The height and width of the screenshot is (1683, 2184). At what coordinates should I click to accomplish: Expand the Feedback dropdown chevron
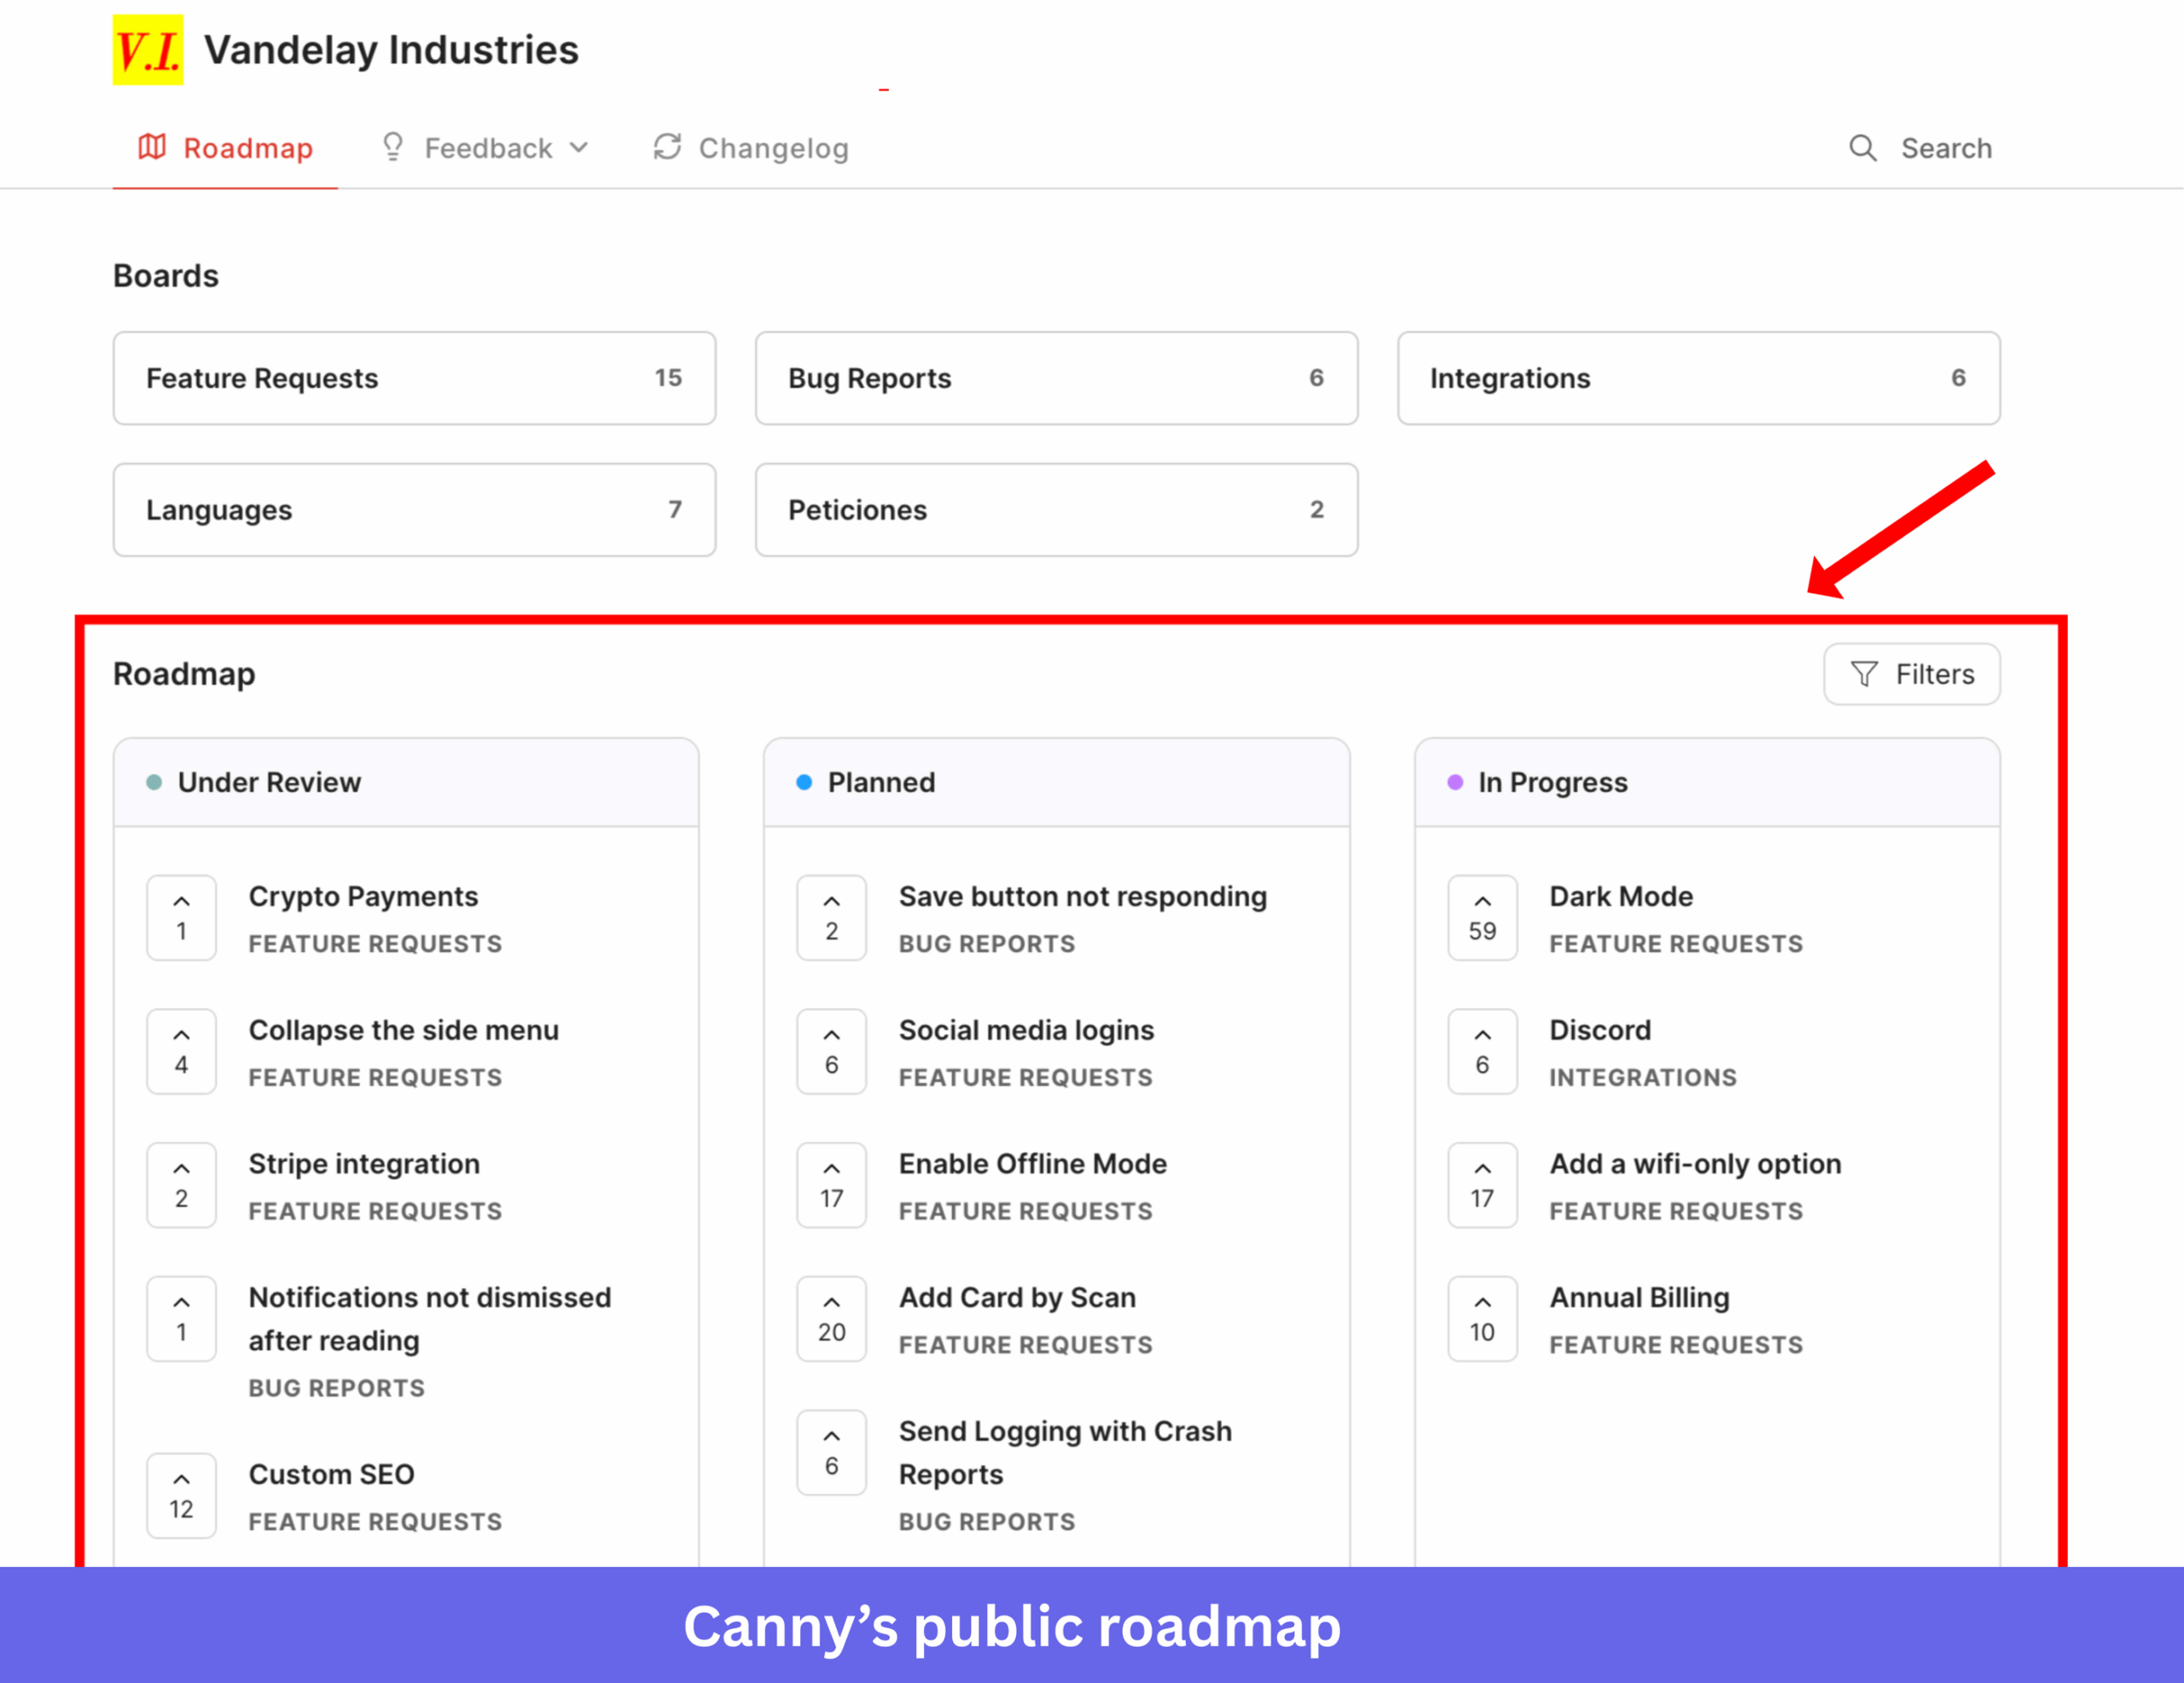[580, 148]
